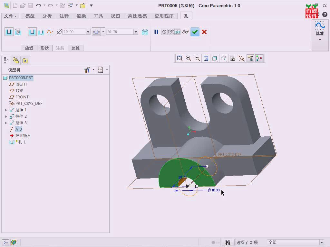Click the zoom out icon

[x=197, y=59]
